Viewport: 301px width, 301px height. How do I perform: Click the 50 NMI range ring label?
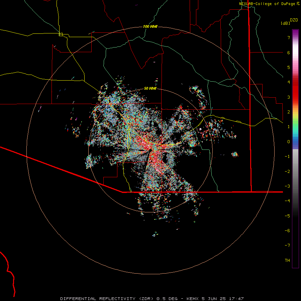click(150, 88)
